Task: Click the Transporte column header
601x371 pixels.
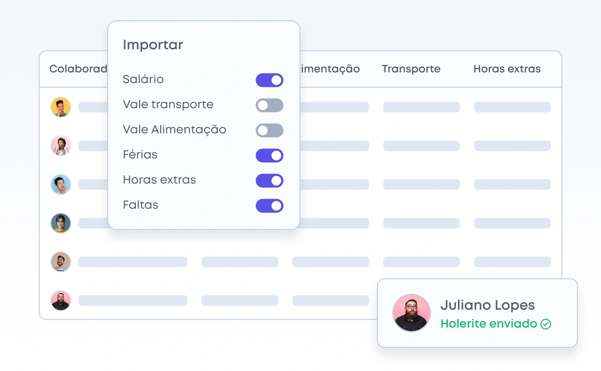Action: pos(411,69)
